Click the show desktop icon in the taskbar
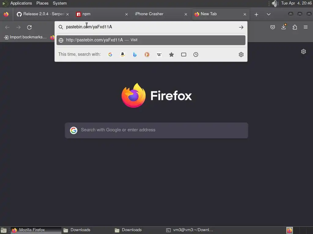 (x=4, y=230)
